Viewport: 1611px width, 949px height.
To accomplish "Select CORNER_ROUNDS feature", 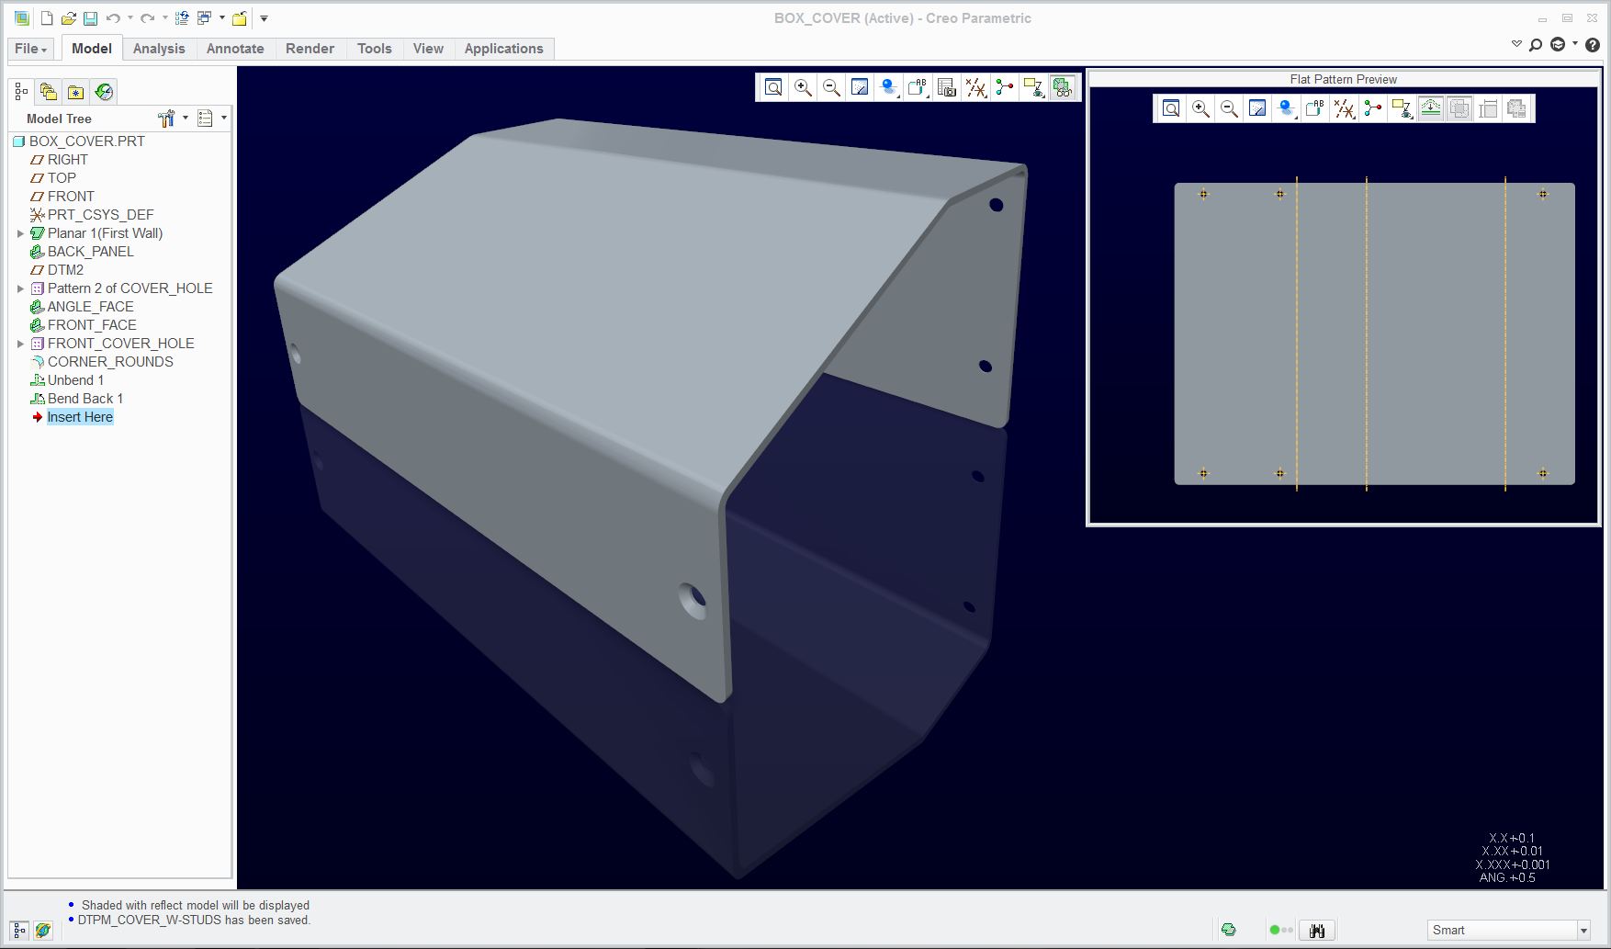I will [102, 362].
